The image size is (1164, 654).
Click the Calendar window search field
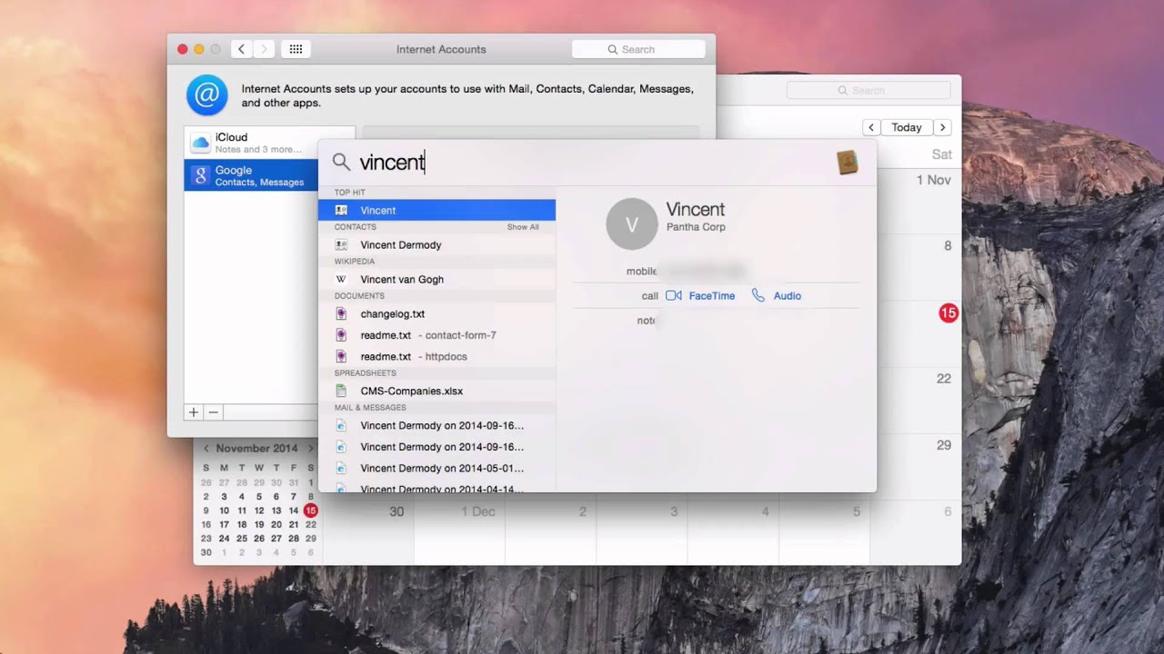point(868,90)
